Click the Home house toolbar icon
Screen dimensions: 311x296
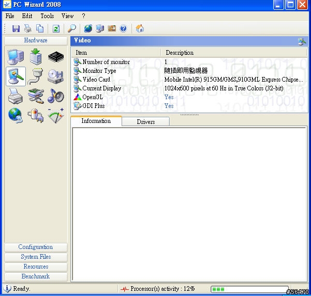pyautogui.click(x=140, y=29)
